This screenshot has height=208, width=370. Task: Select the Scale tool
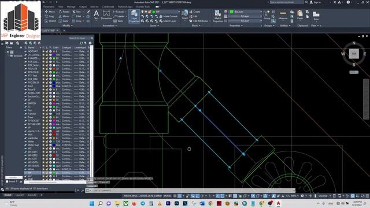[x=64, y=21]
